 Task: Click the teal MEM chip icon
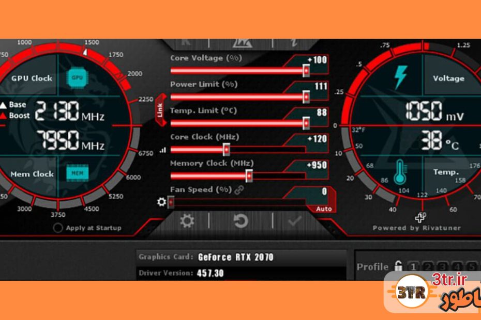coord(77,173)
